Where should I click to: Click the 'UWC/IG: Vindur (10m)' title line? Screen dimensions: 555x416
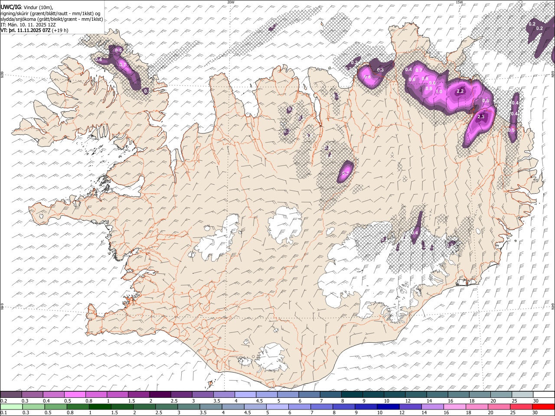[27, 7]
